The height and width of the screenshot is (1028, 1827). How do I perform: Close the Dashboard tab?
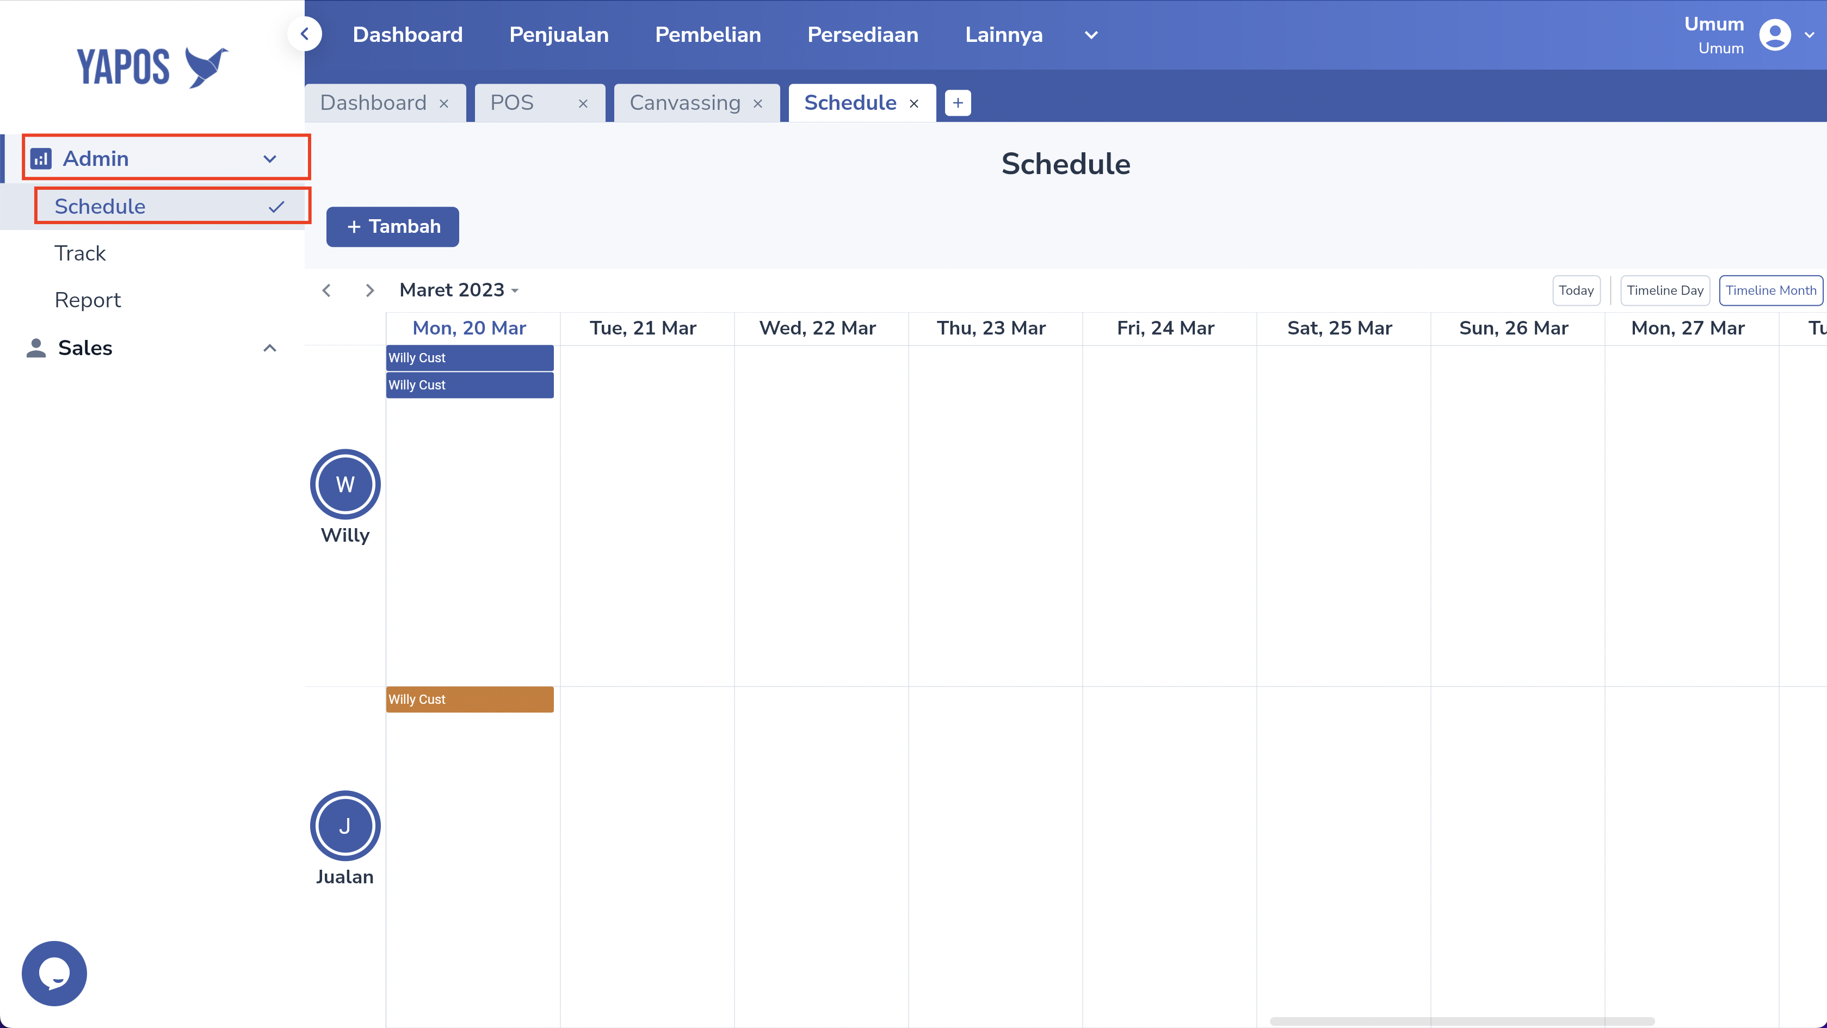[444, 103]
